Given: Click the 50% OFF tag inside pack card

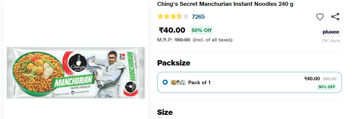Looking at the screenshot, I should click(327, 87).
